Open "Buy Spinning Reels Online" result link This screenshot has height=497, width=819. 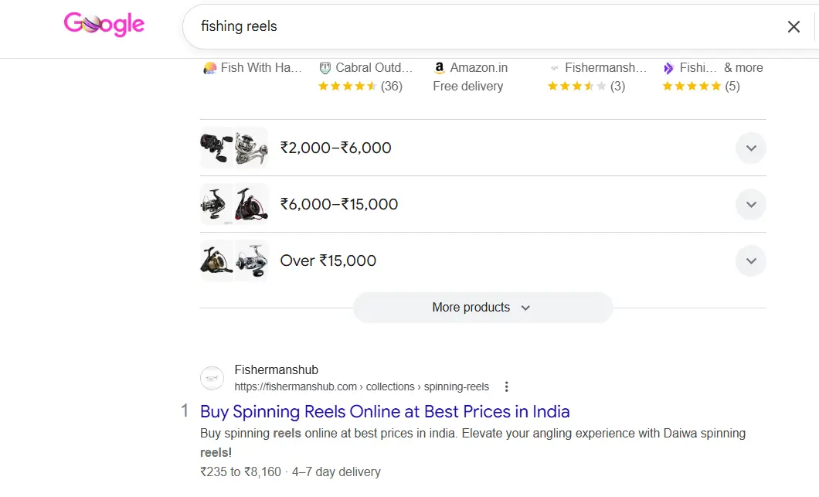(x=385, y=411)
